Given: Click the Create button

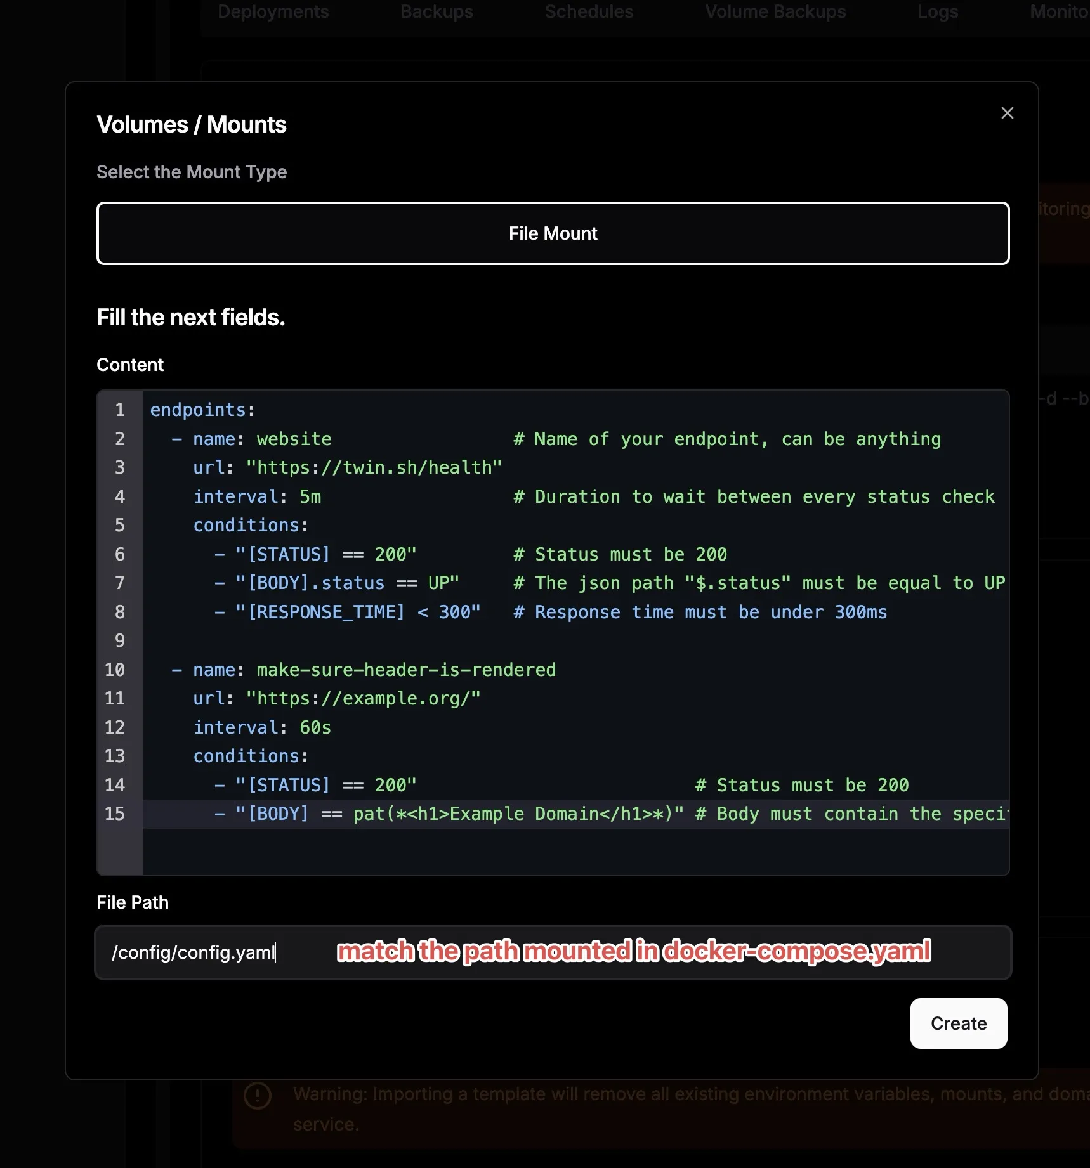Looking at the screenshot, I should [x=958, y=1023].
